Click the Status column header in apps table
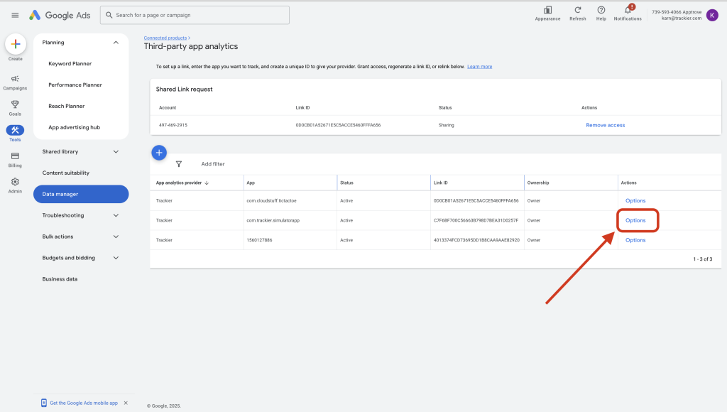 tap(346, 183)
